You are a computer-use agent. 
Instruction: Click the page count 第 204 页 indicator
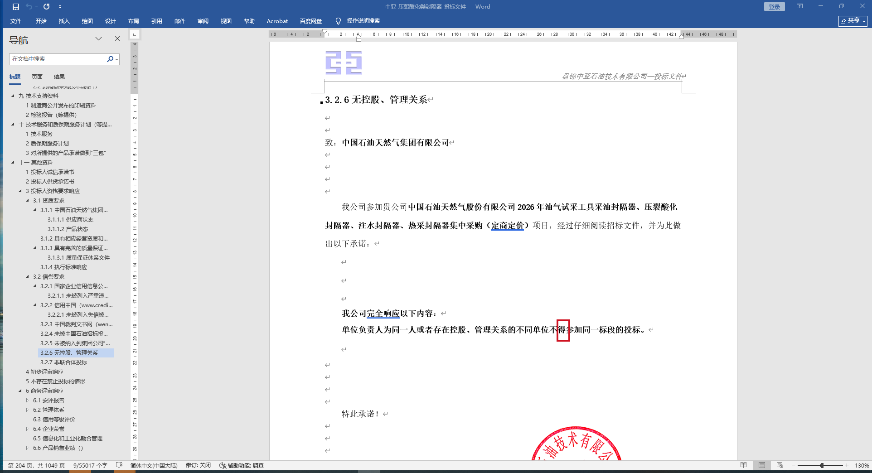(36, 465)
